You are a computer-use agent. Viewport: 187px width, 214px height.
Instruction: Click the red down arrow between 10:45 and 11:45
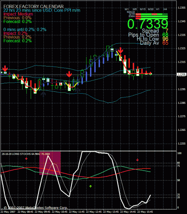[x=69, y=74]
